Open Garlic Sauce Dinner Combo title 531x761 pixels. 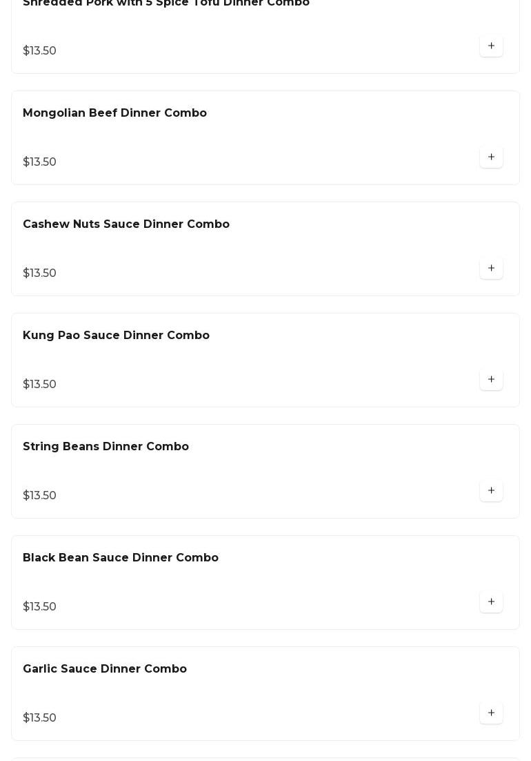coord(105,669)
